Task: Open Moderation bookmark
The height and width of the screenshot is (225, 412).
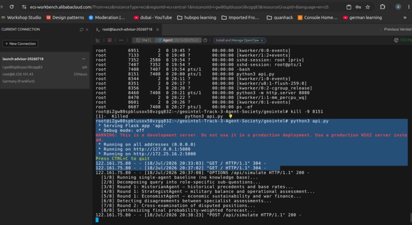Action: pyautogui.click(x=107, y=17)
